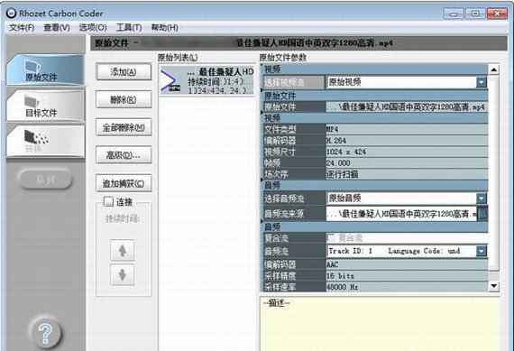Open the 查看(V) menu

coord(57,28)
